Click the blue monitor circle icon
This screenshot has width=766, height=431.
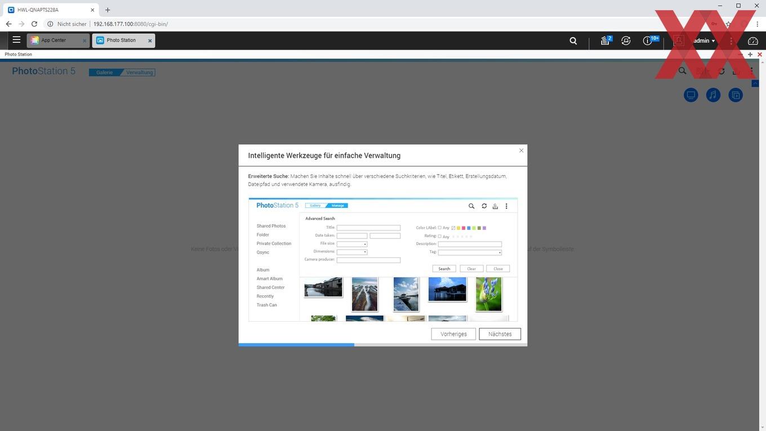pyautogui.click(x=691, y=95)
